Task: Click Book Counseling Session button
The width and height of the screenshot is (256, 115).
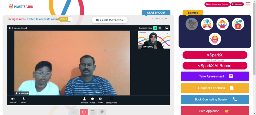Action: pyautogui.click(x=215, y=99)
